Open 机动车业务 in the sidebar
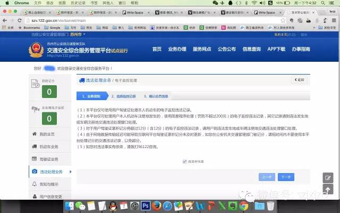This screenshot has width=340, height=213. click(50, 146)
